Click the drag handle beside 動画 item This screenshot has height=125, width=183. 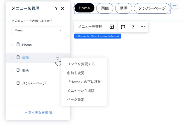(x=12, y=71)
